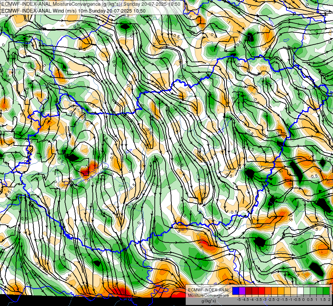
Task: Click the light orange swatch between -1.5 and -1
Action: (x=287, y=291)
